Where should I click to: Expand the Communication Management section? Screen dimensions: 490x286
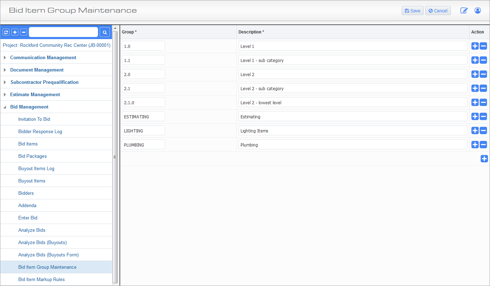point(5,57)
